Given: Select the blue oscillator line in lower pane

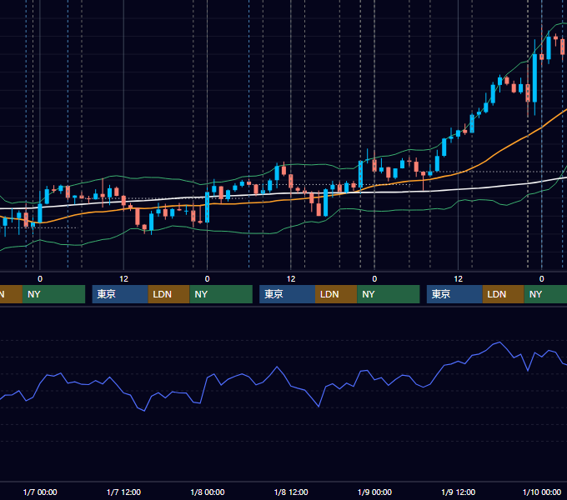Looking at the screenshot, I should point(277,367).
